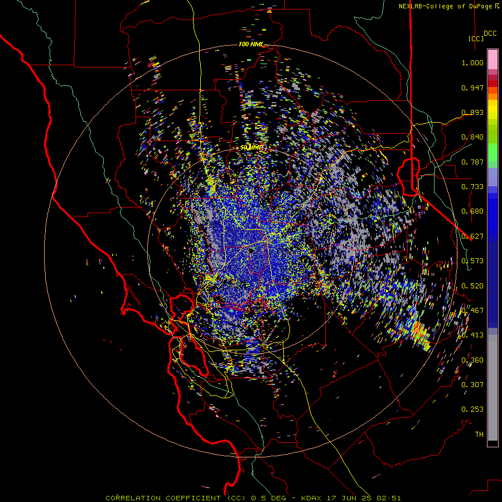Click the TH threshold label
The image size is (502, 502).
[x=479, y=434]
